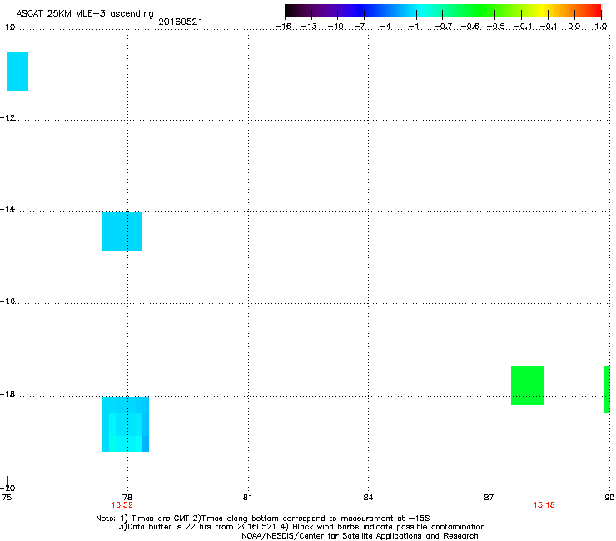This screenshot has width=616, height=541.
Task: Click the -13 color bar label
Action: click(x=309, y=27)
